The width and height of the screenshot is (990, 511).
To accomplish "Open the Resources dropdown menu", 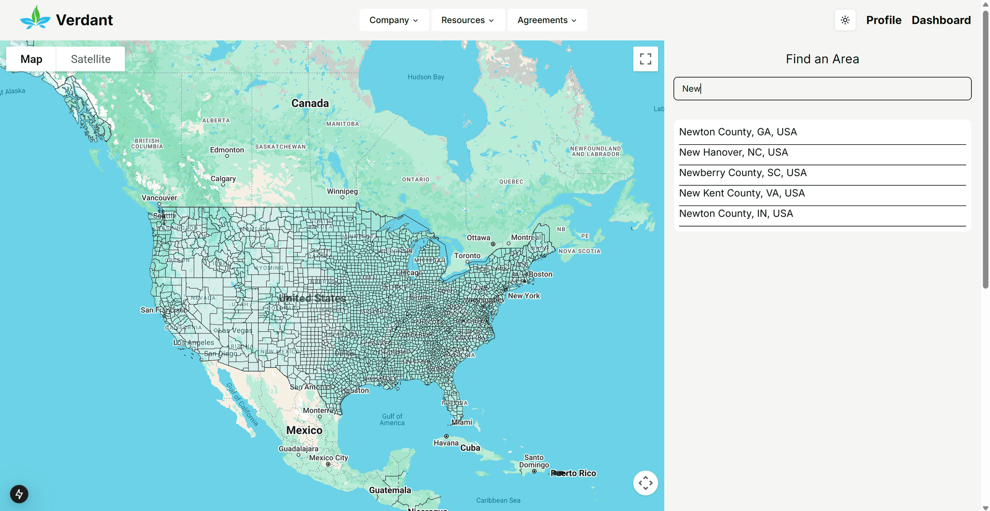I will pos(467,20).
